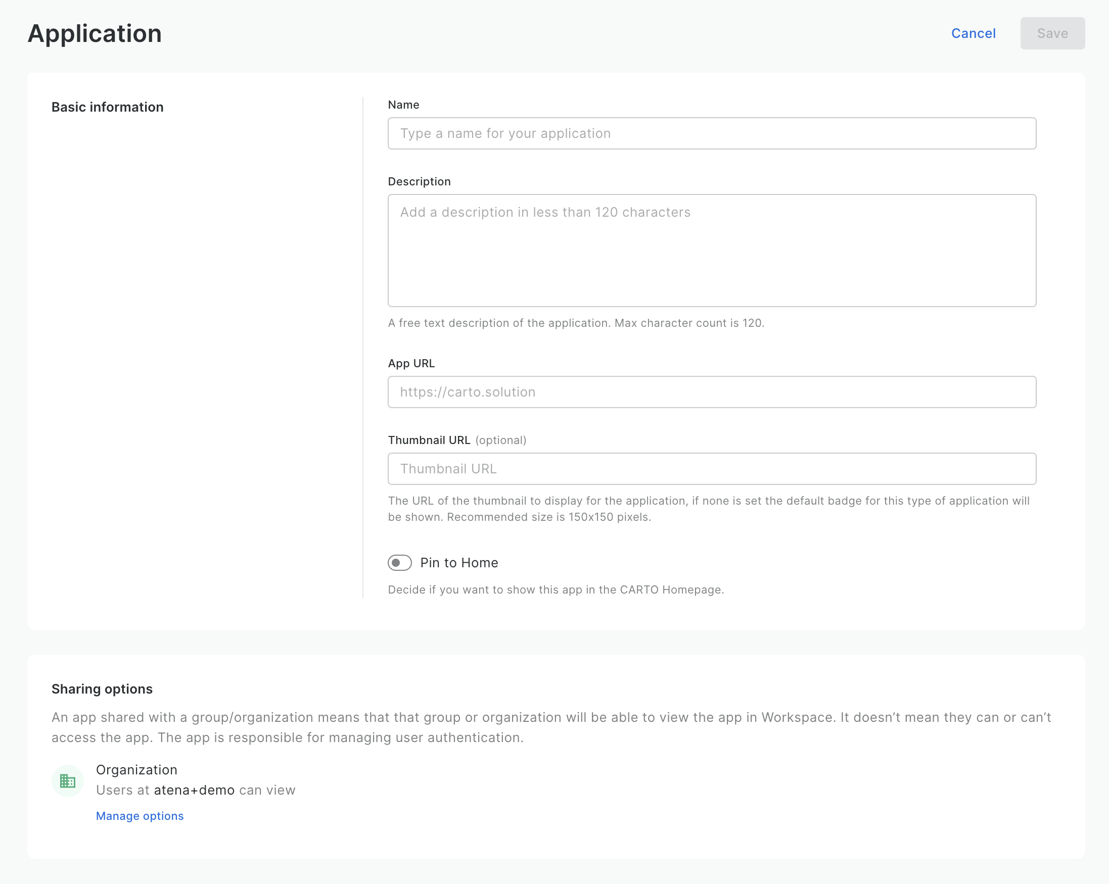
Task: Enable the Pin to Home switch
Action: pos(400,563)
